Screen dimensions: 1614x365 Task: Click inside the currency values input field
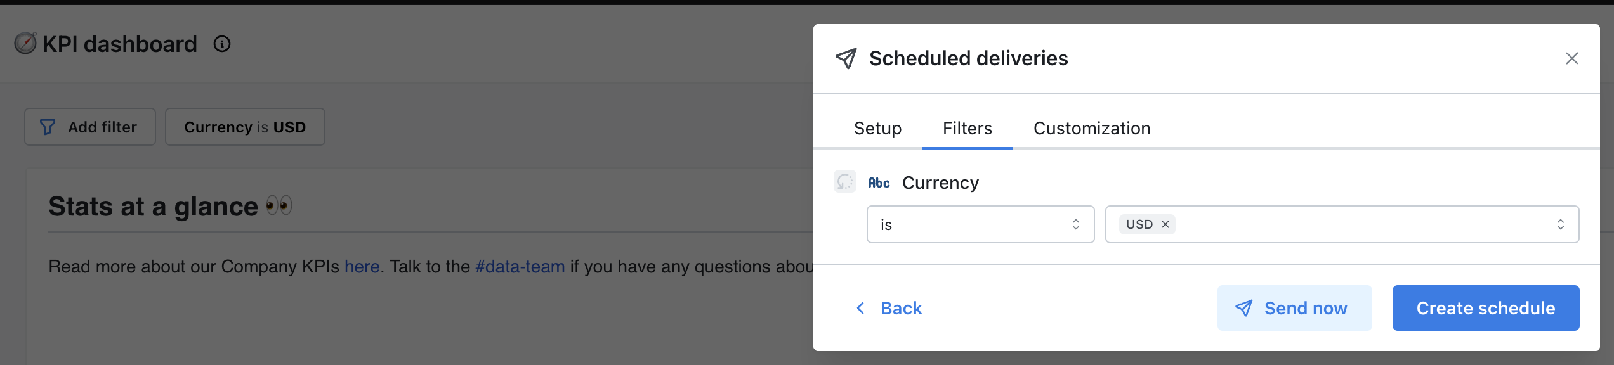(x=1358, y=224)
